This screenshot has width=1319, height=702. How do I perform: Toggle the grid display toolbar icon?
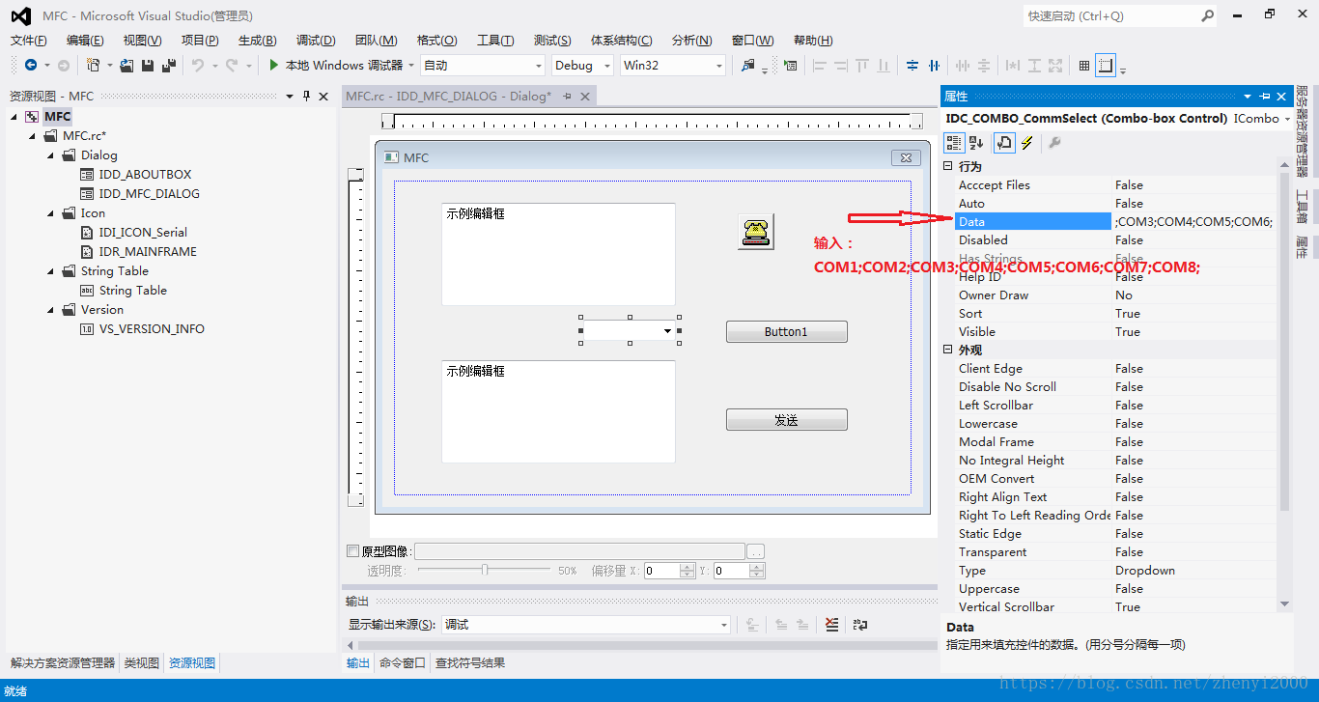[1084, 65]
